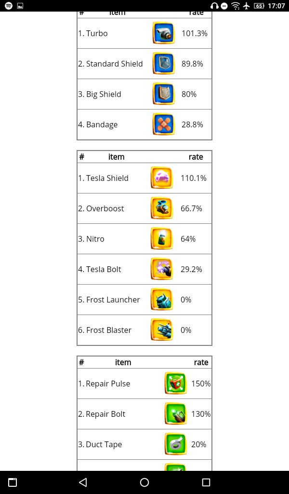Tap the Turbo item icon
Screen dimensions: 289x494
[x=163, y=33]
